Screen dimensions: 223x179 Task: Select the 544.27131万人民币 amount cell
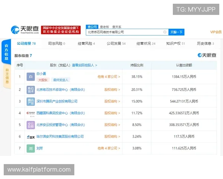point(184,101)
